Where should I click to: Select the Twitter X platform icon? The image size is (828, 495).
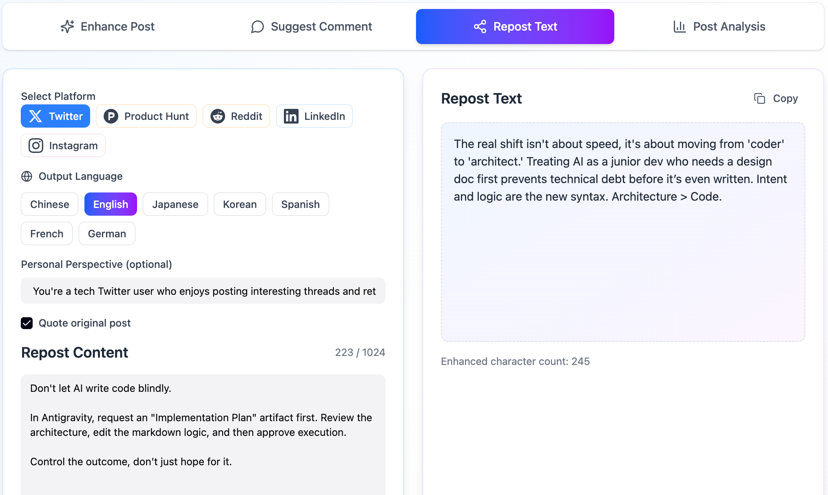tap(36, 116)
